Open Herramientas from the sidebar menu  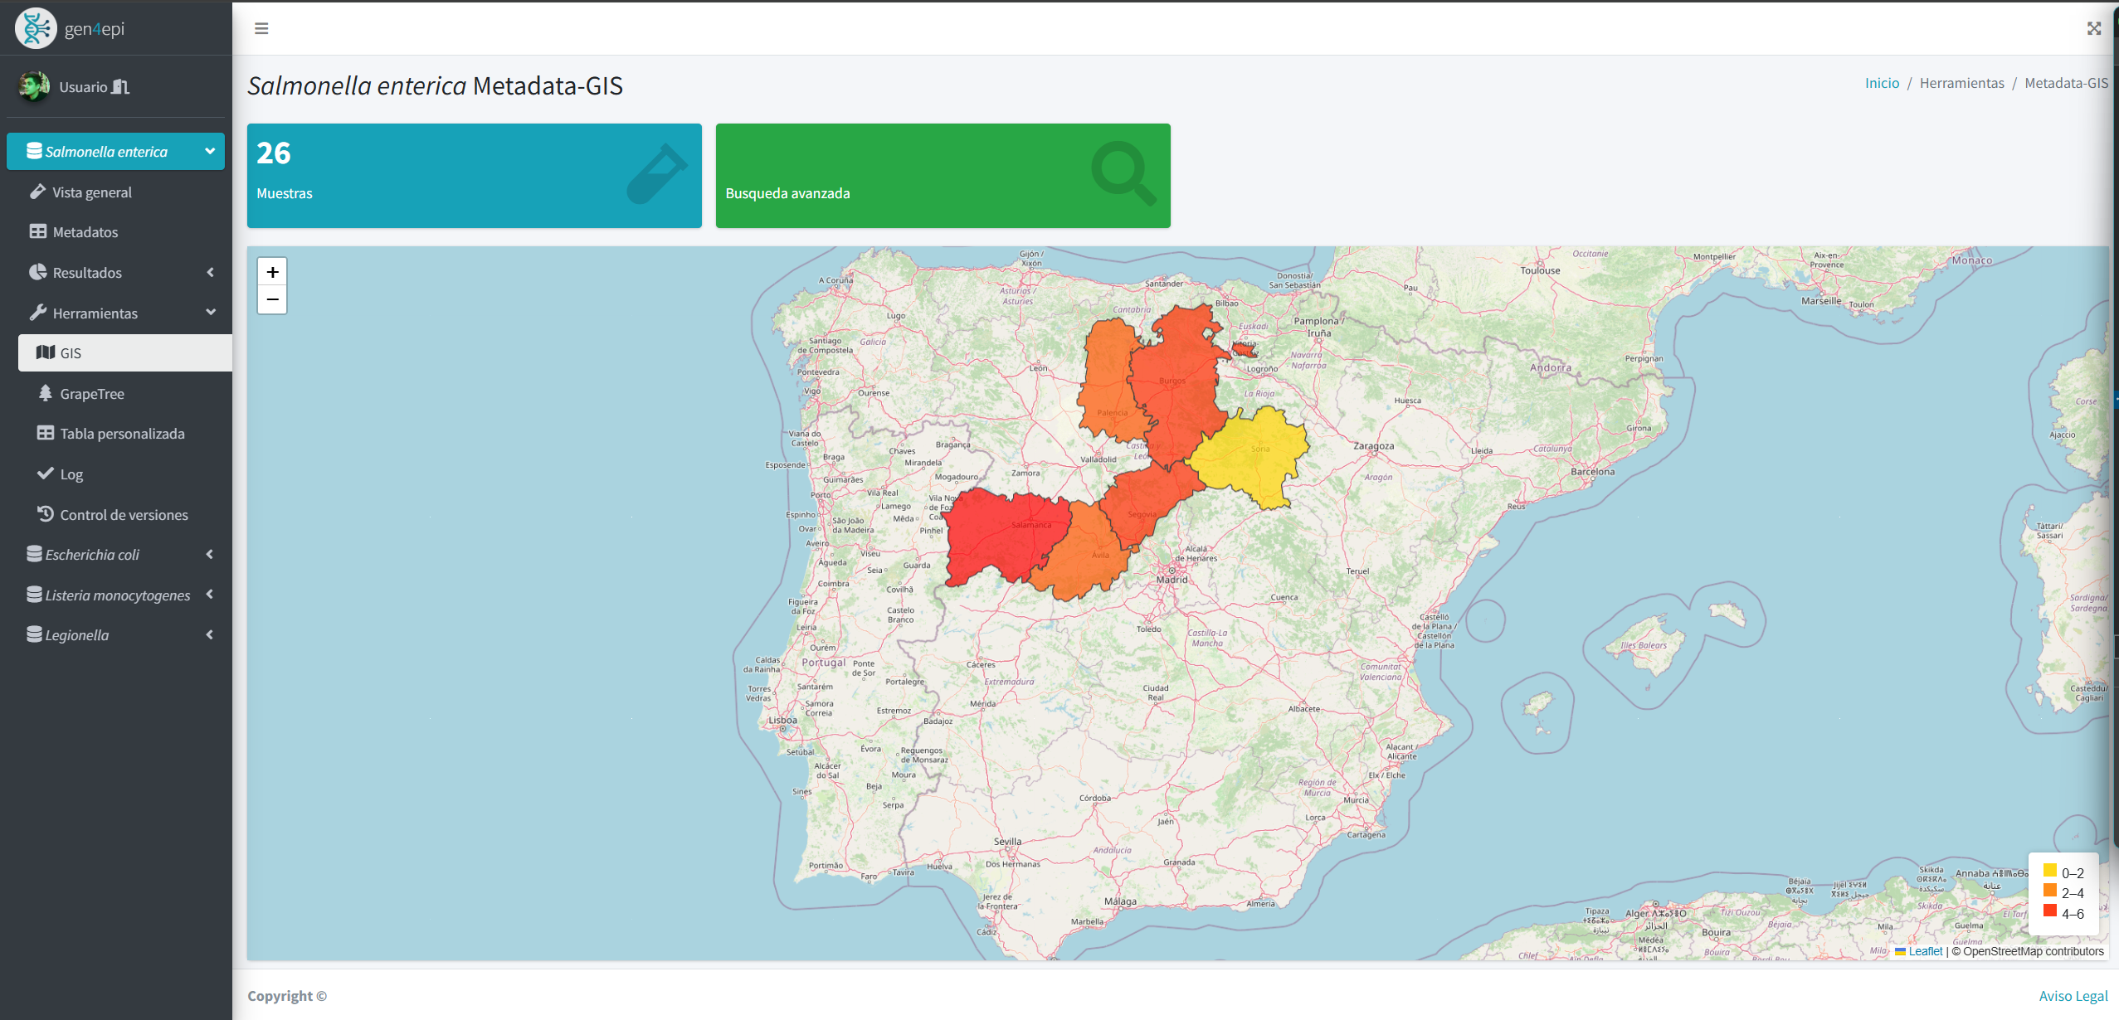(95, 313)
